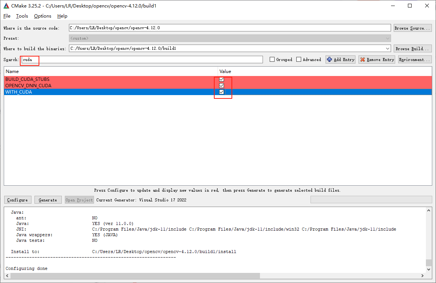Open the Tools menu
This screenshot has width=436, height=283.
[22, 16]
